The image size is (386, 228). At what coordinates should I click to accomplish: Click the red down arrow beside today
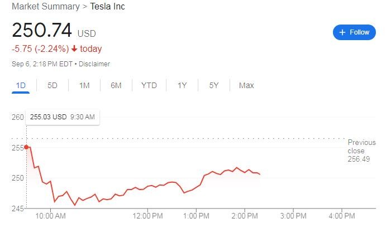[74, 49]
